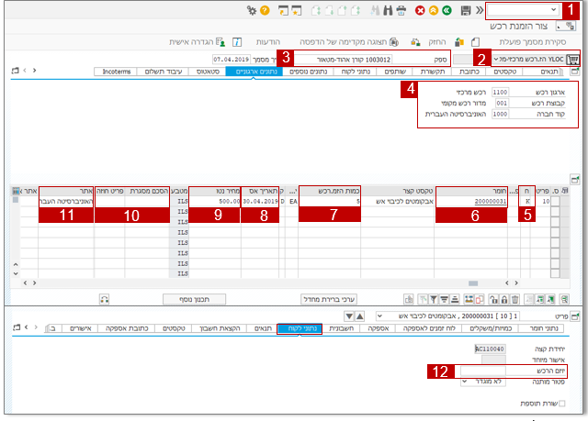Screen dimensions: 588x421
Task: Tick the שורת תוספת checkbox
Action: (561, 404)
